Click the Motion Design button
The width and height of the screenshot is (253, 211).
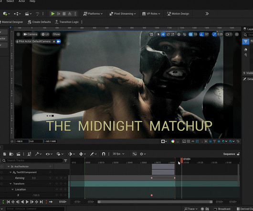pos(178,14)
